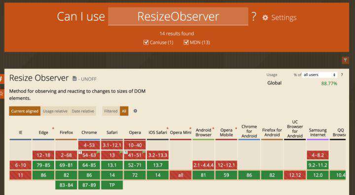Screen dimensions: 355x195
Task: Click Safari TP cell
Action: click(x=112, y=185)
